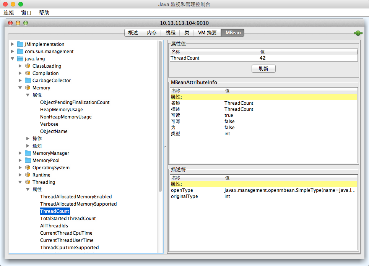Click the Compilation MBean icon
369x266 pixels.
click(x=28, y=73)
